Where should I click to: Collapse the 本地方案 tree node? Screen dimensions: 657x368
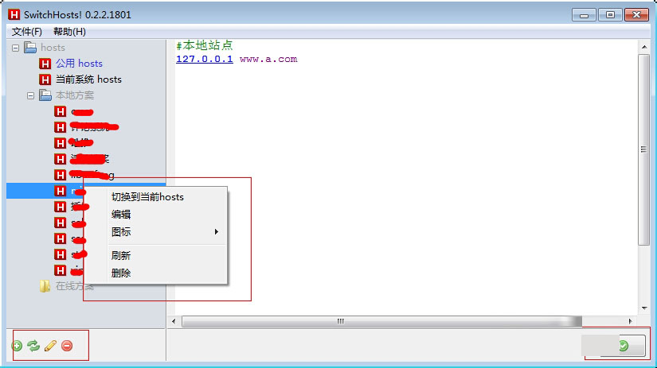coord(30,95)
